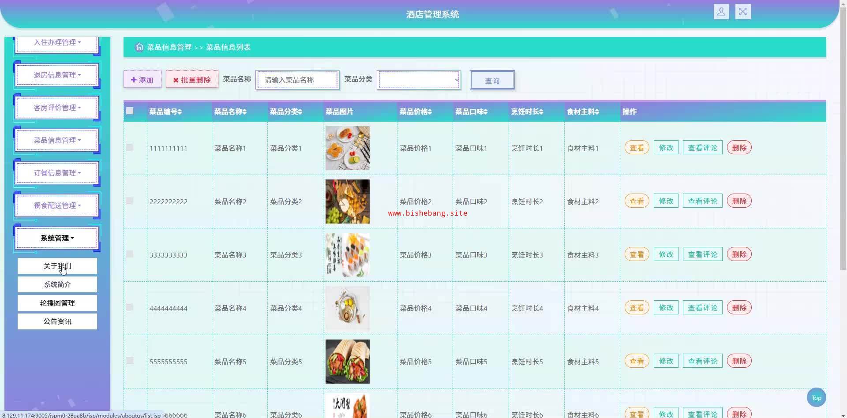Tick the select-all checkbox in the header
Image resolution: width=847 pixels, height=418 pixels.
click(x=130, y=111)
